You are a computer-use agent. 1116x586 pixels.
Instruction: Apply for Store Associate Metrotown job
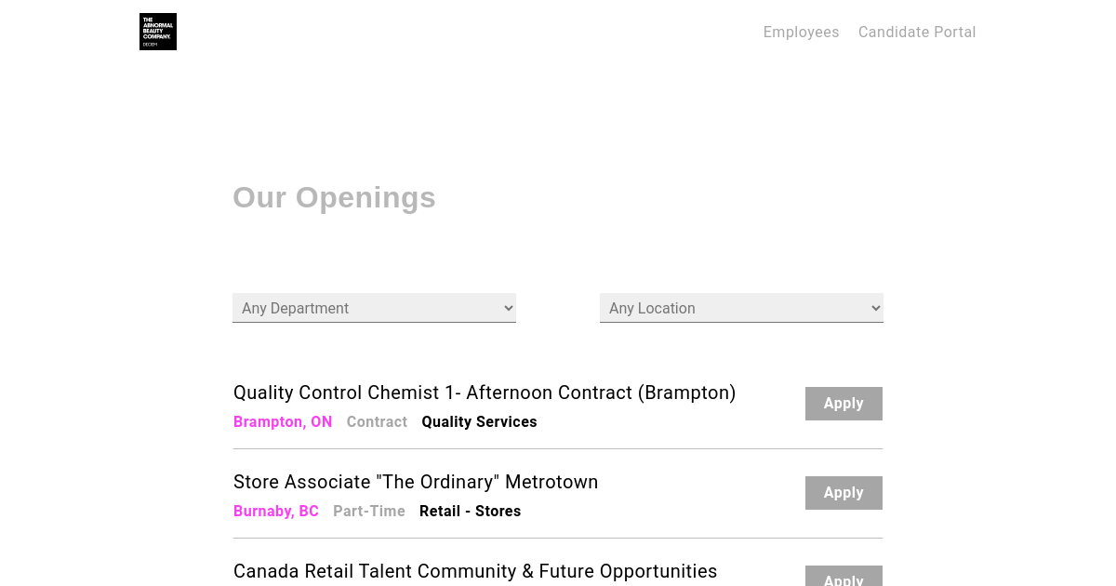(x=844, y=493)
